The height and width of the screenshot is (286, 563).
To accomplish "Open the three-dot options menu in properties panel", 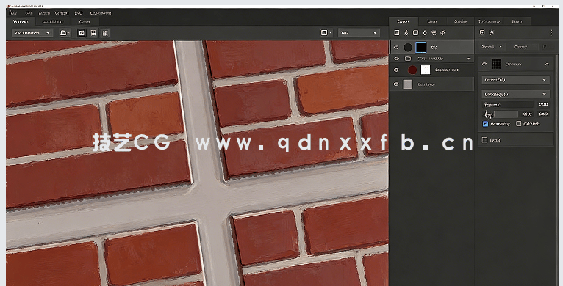I will (551, 32).
